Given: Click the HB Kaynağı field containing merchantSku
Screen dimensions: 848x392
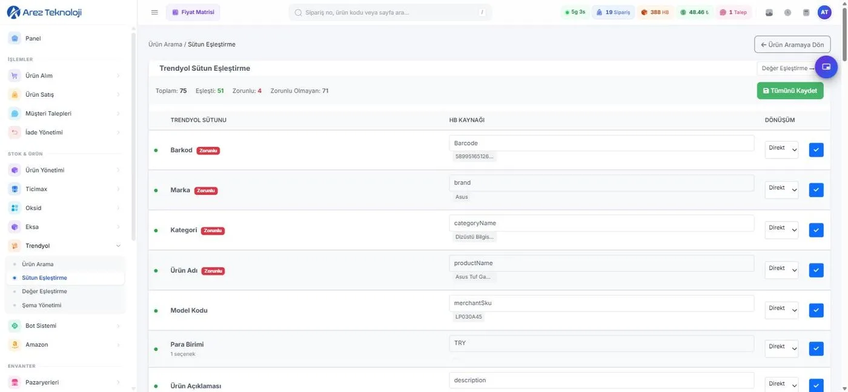Looking at the screenshot, I should tap(601, 303).
